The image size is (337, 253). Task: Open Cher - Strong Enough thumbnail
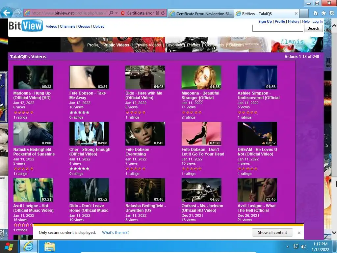[x=89, y=134]
